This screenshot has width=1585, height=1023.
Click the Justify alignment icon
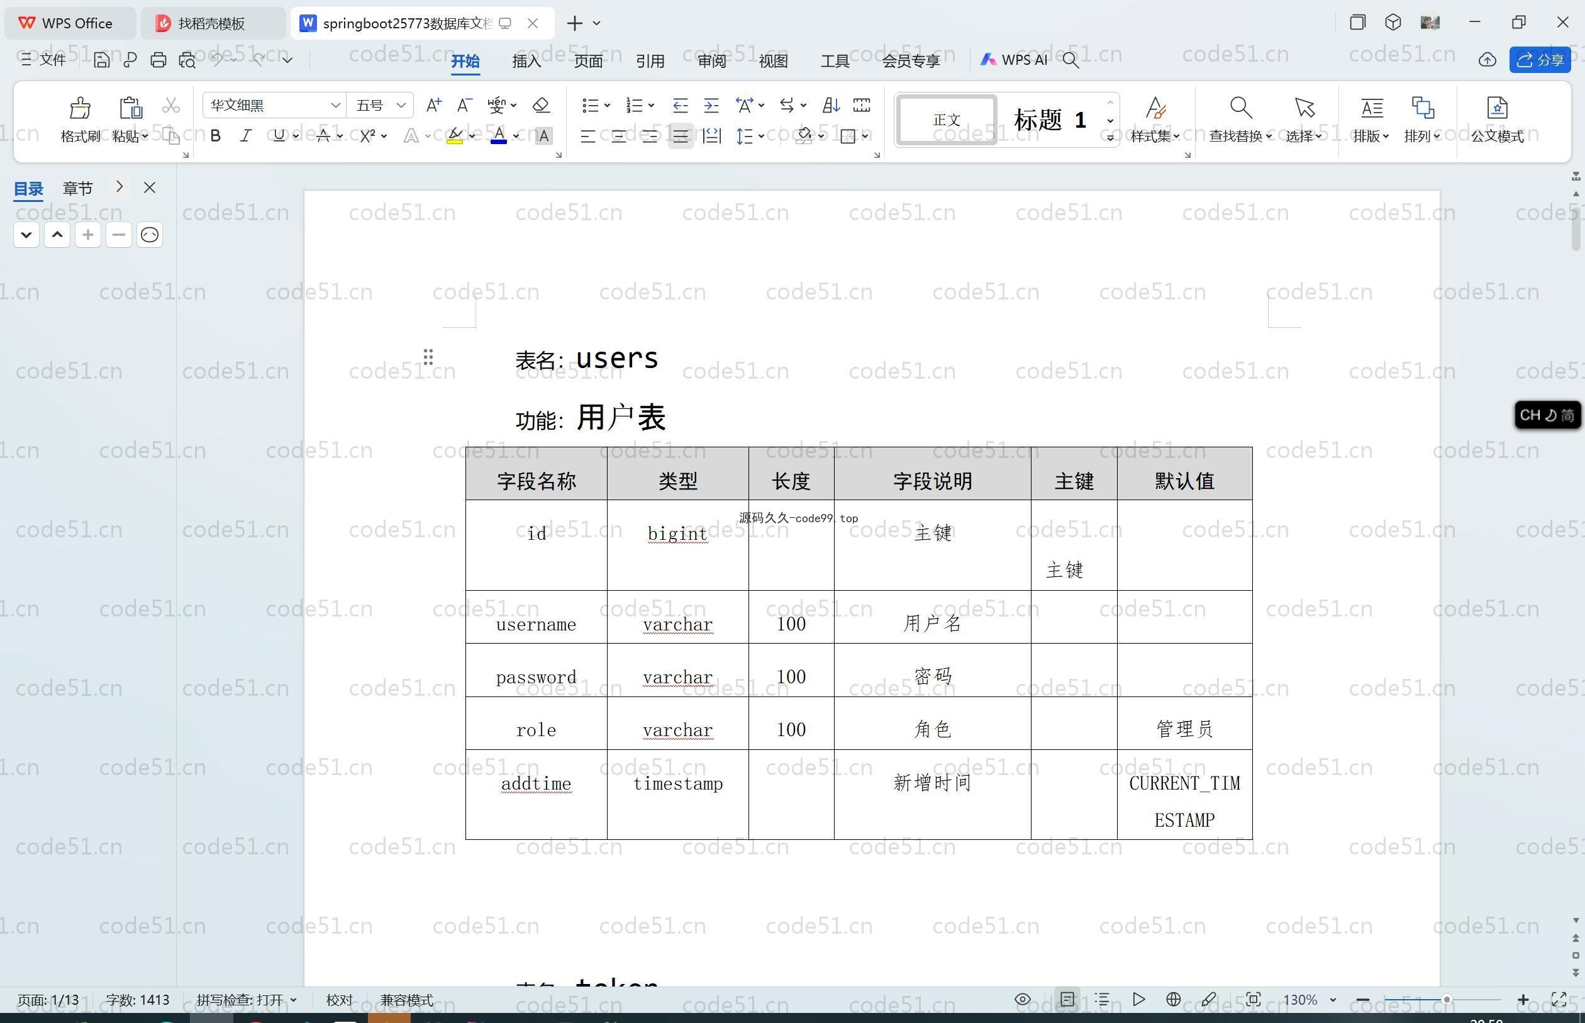point(681,136)
